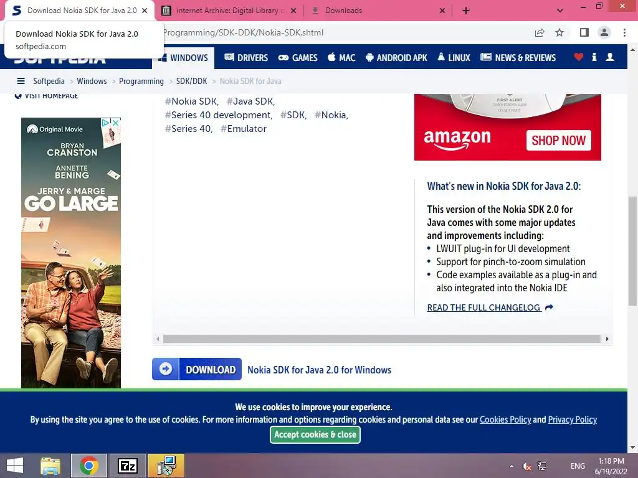The height and width of the screenshot is (478, 638).
Task: Open the MAC section
Action: (341, 58)
